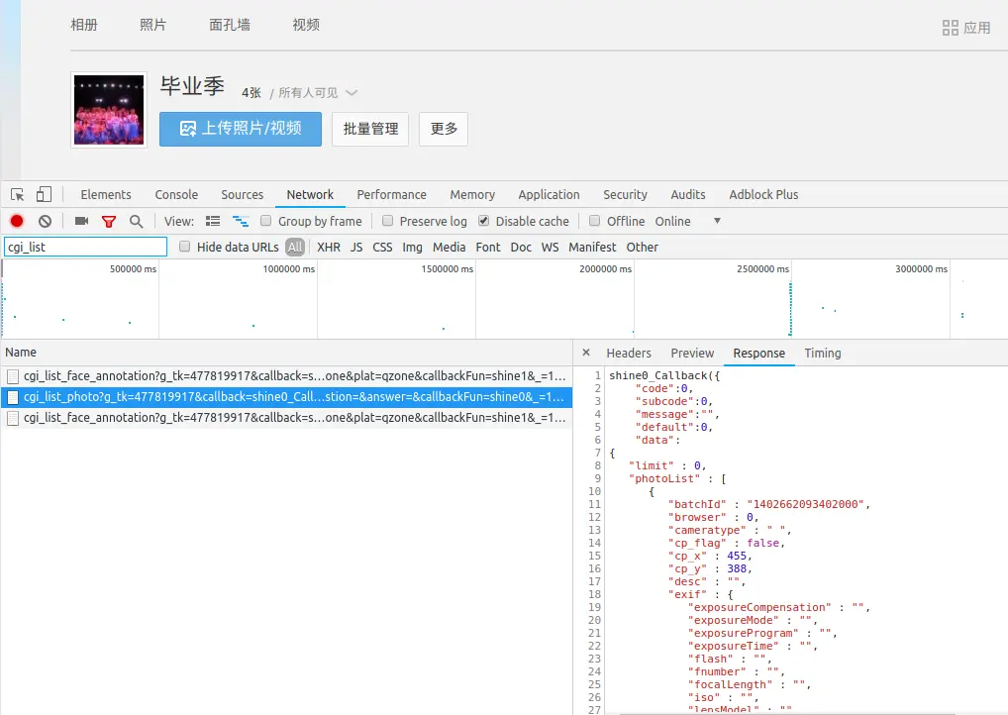Open the Performance tab
This screenshot has height=715, width=1008.
point(391,195)
